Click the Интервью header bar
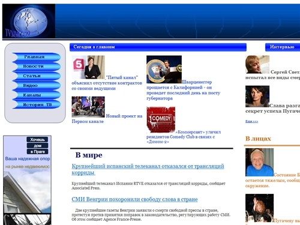This screenshot has width=300, height=225. 283,47
